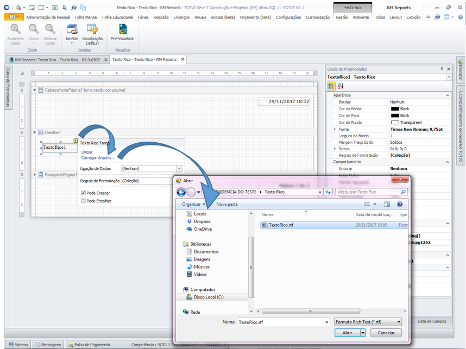The image size is (466, 349).
Task: Open the Configurações menu
Action: (288, 17)
